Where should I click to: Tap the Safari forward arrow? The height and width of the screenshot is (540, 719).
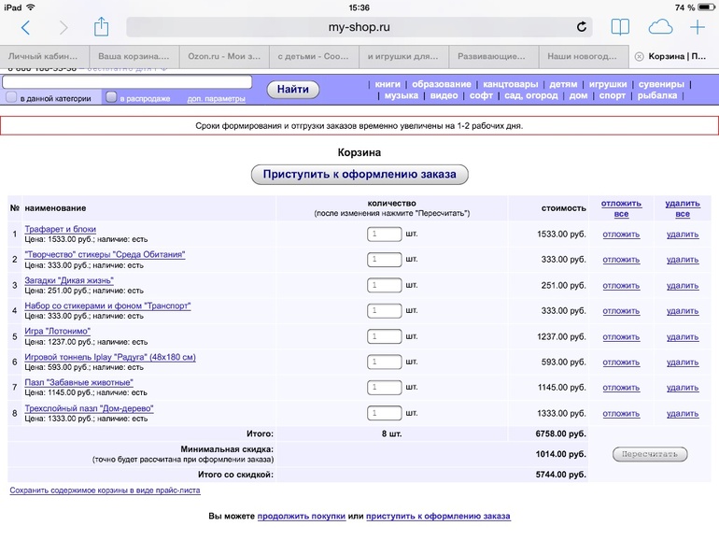tap(63, 27)
